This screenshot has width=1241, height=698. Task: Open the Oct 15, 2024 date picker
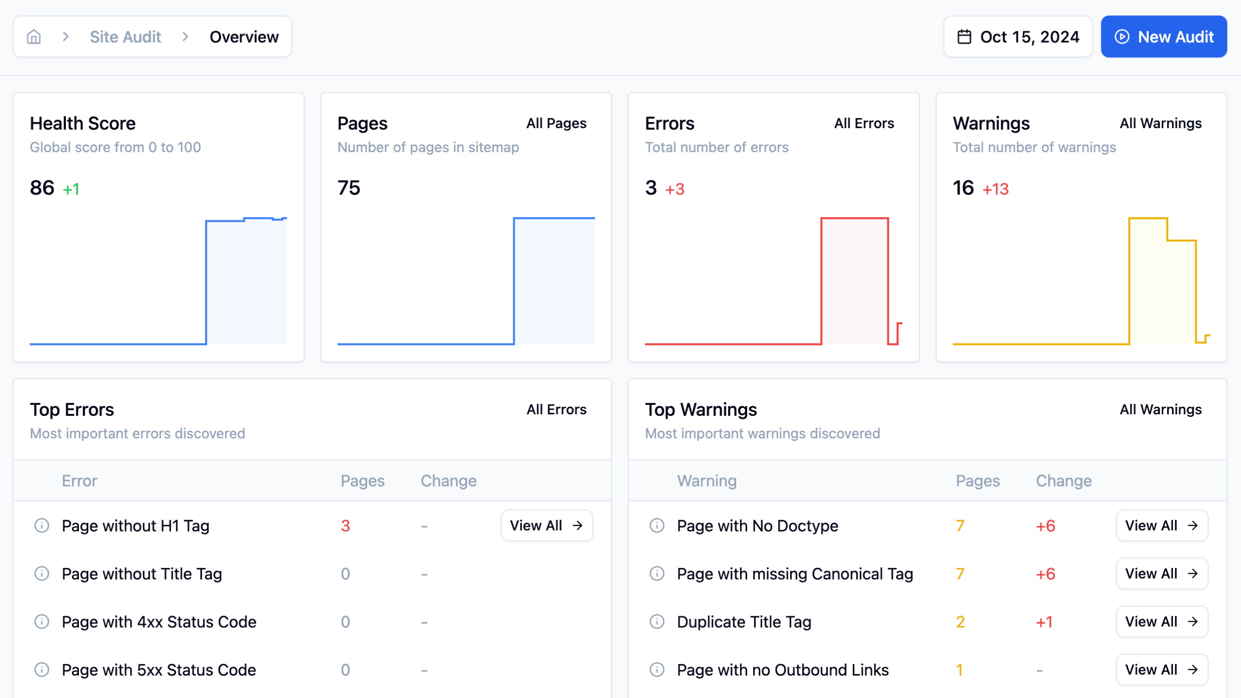(x=1018, y=37)
